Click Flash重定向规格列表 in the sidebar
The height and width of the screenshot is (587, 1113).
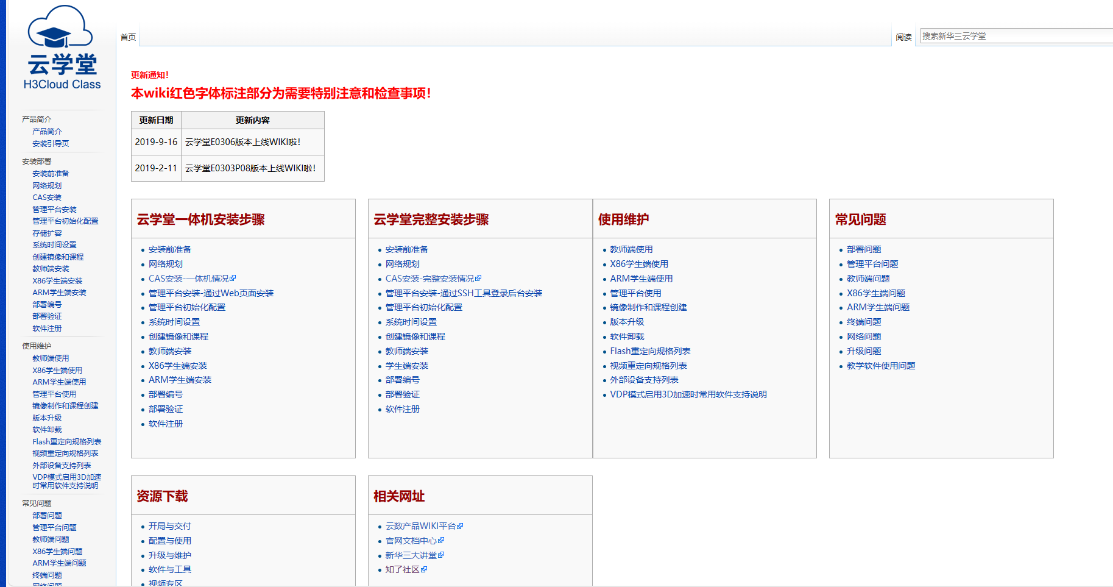coord(67,442)
